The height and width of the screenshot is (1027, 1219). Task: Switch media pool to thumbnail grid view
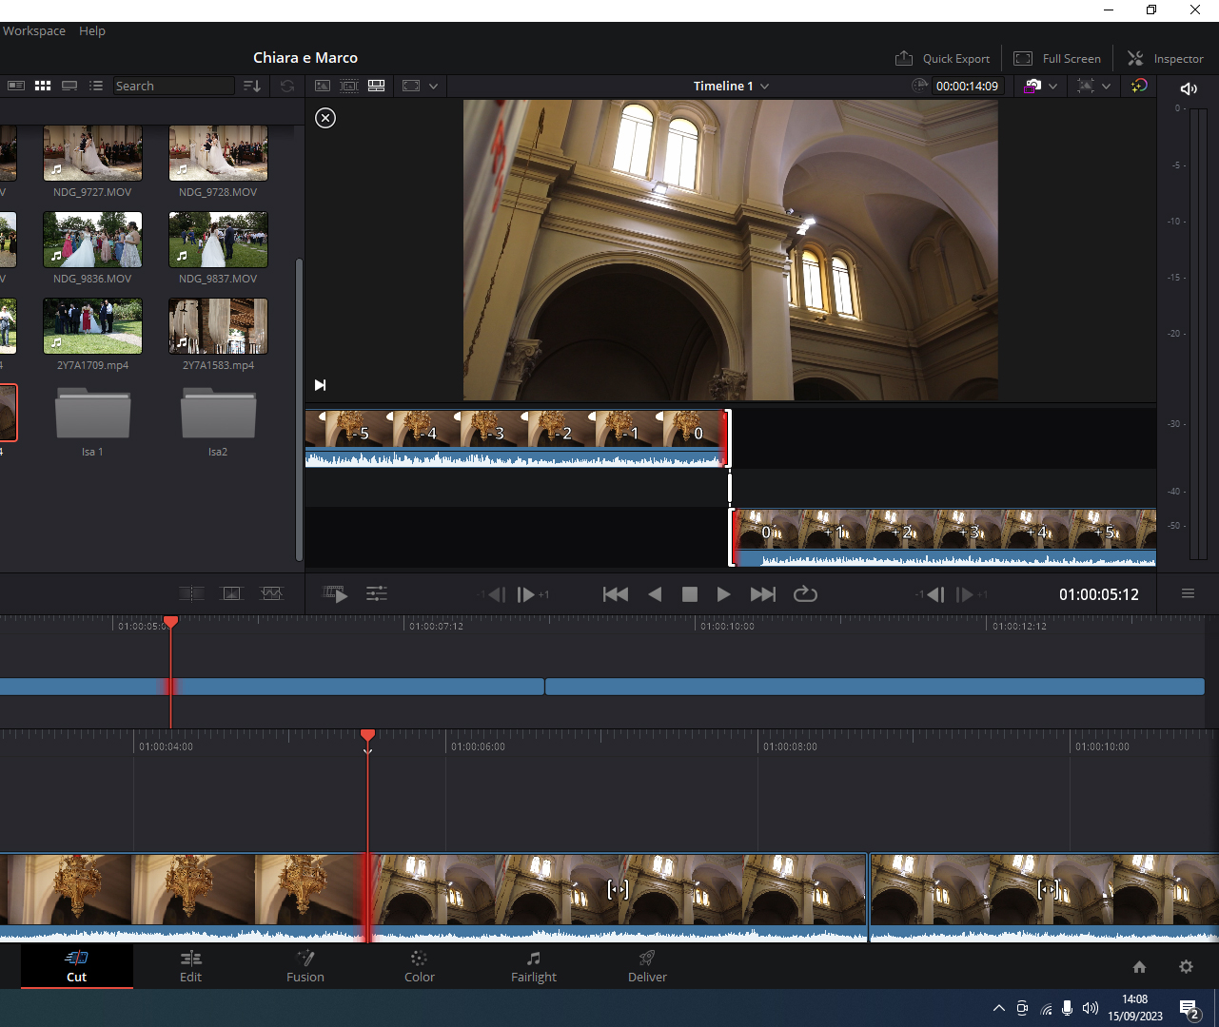[x=43, y=86]
